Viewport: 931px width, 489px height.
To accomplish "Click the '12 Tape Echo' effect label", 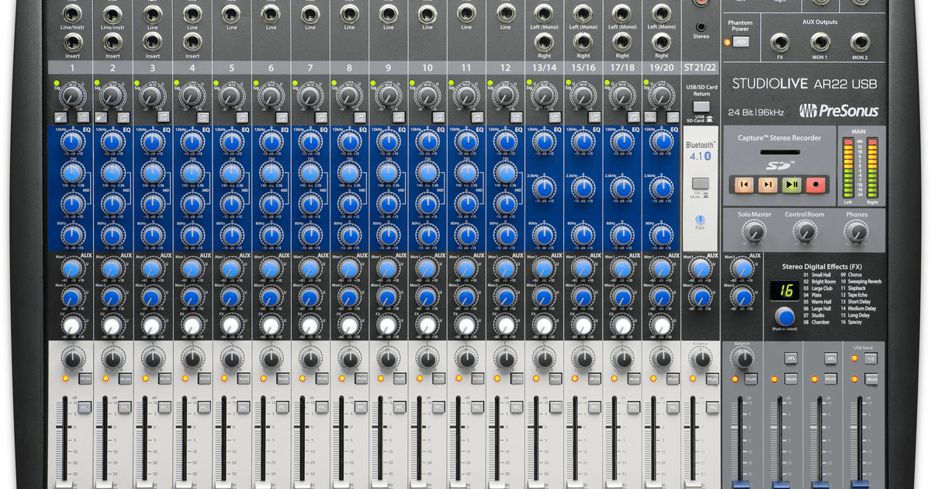I will [854, 295].
